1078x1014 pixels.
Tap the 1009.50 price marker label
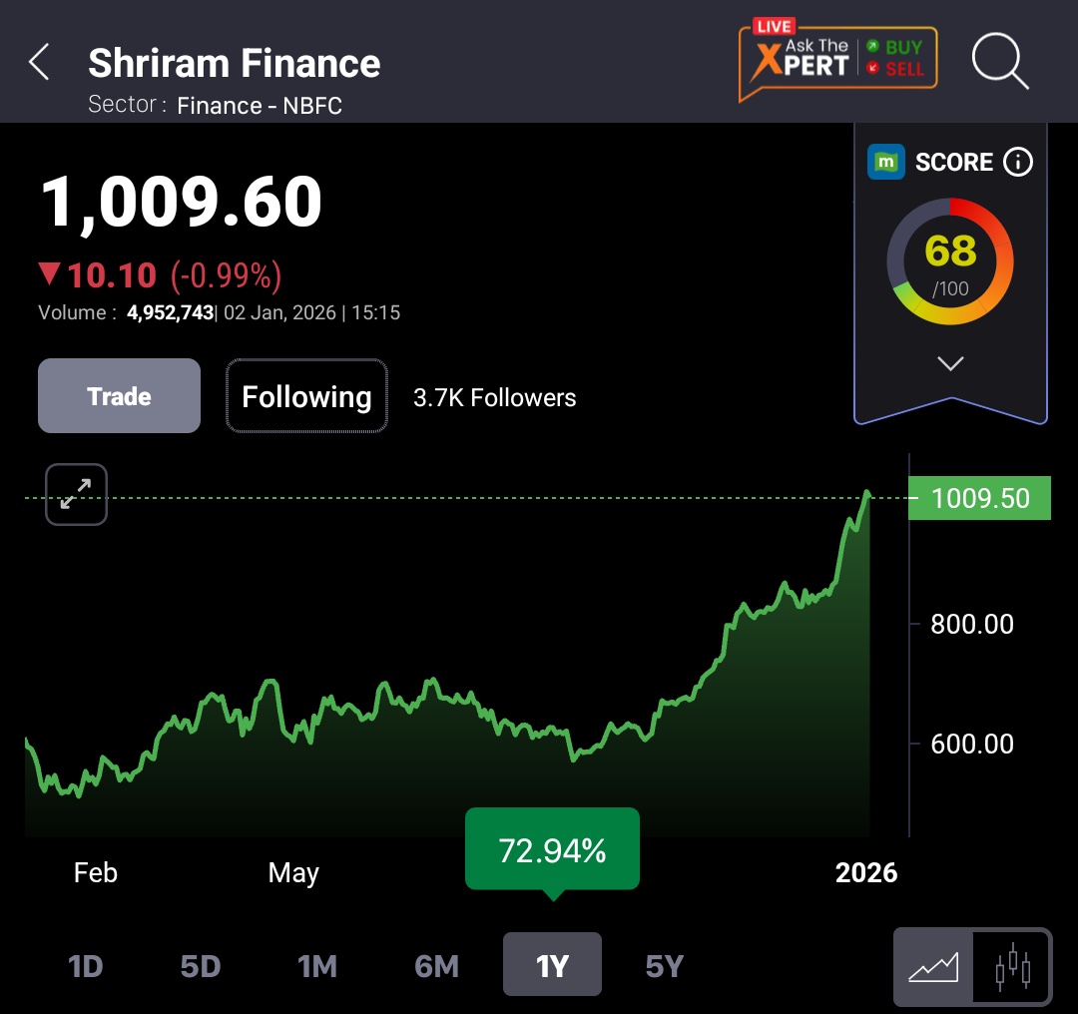[980, 498]
